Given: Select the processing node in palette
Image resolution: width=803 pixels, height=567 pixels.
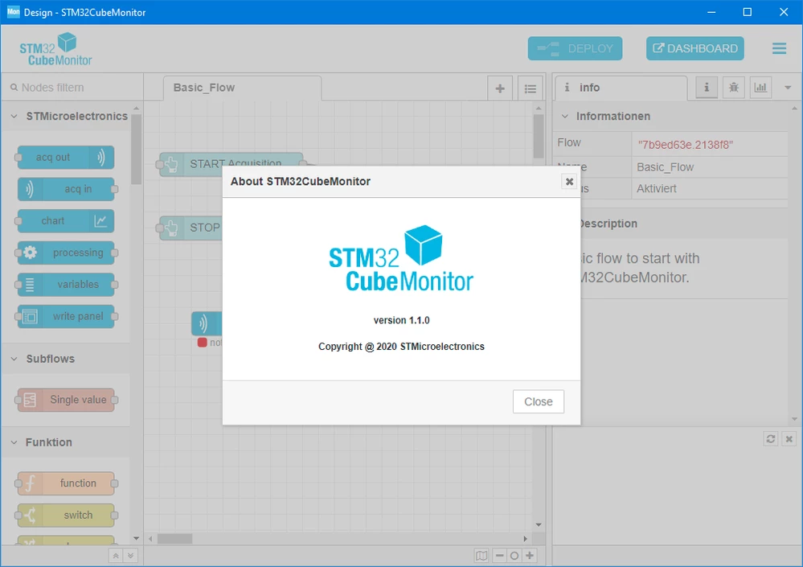Looking at the screenshot, I should click(x=66, y=253).
